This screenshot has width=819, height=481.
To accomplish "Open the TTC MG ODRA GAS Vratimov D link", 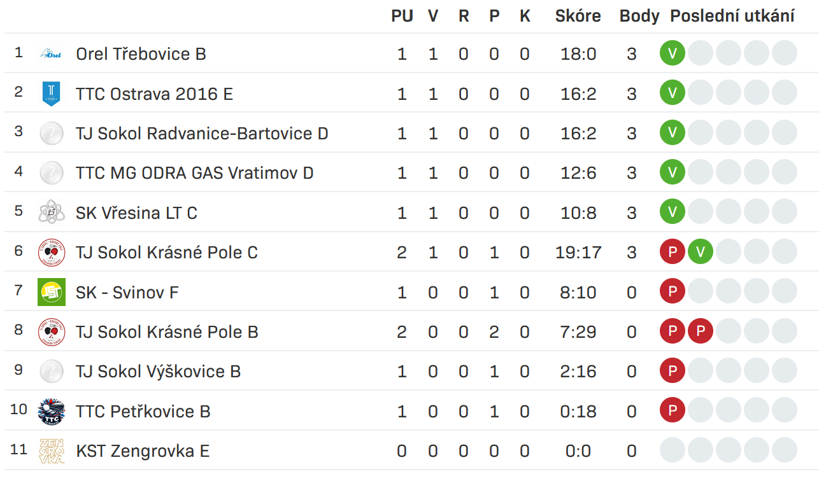I will 194,173.
